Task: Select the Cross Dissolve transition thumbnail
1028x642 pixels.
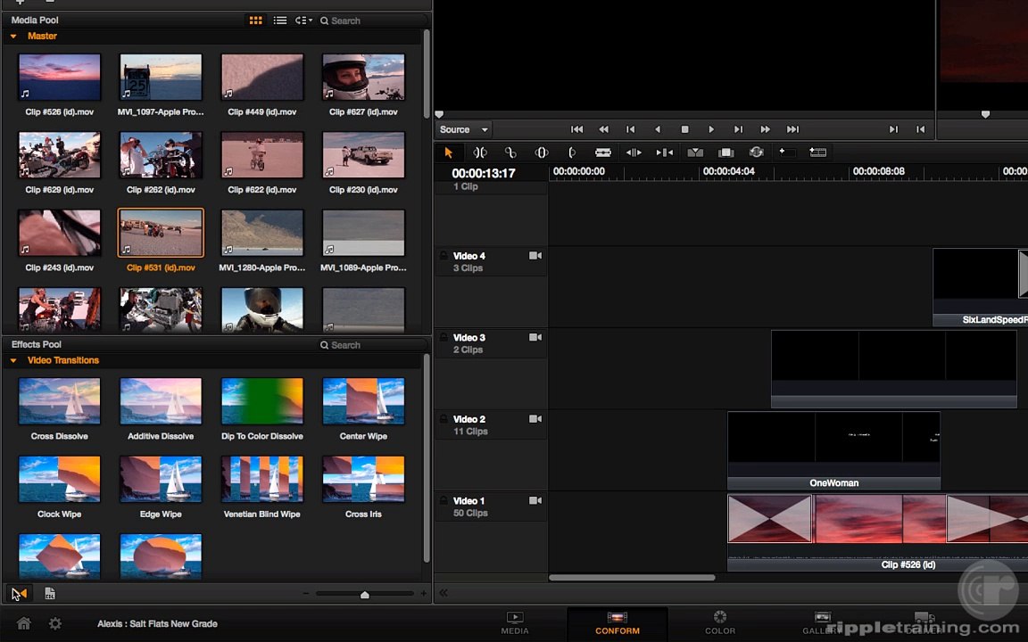Action: (x=60, y=401)
